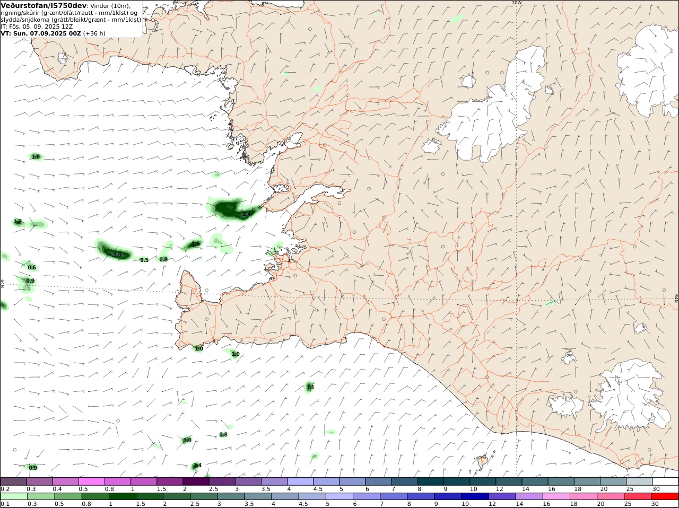Viewport: 679px width, 508px height.
Task: Click the palest green 0.1 swatch in lower legend row
Action: coord(14,496)
